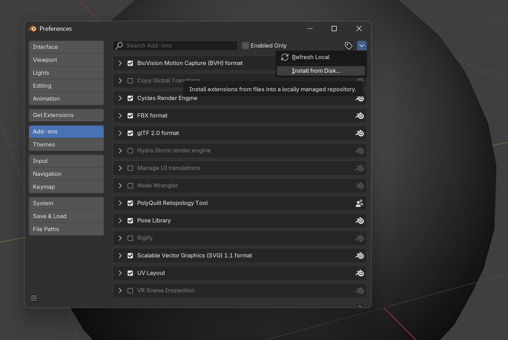Click Blender icon on FBX format row
This screenshot has height=340, width=508.
[360, 115]
